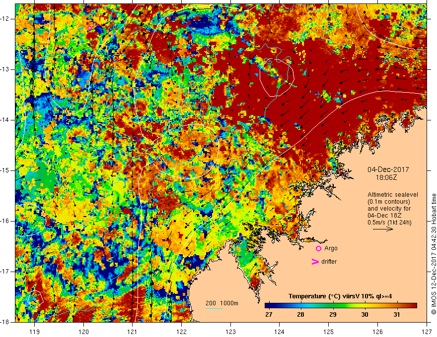
Task: Click the colour bar value 28
Action: tap(300, 315)
